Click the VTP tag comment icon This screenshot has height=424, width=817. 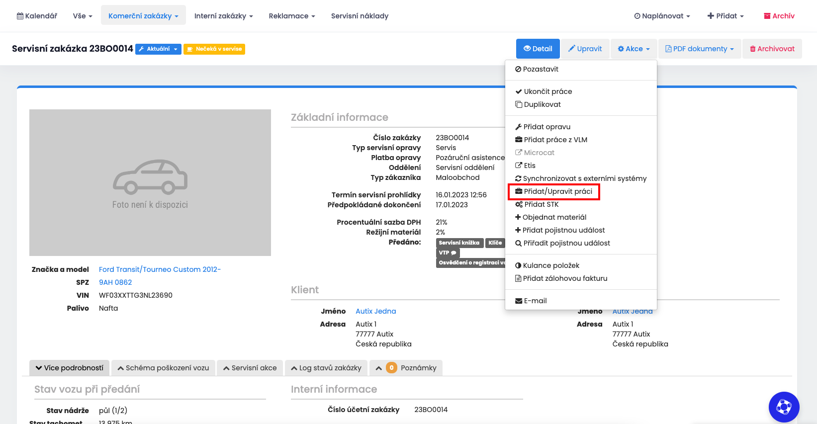(454, 253)
